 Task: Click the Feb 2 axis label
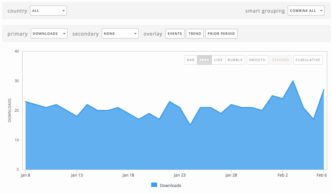(x=283, y=175)
